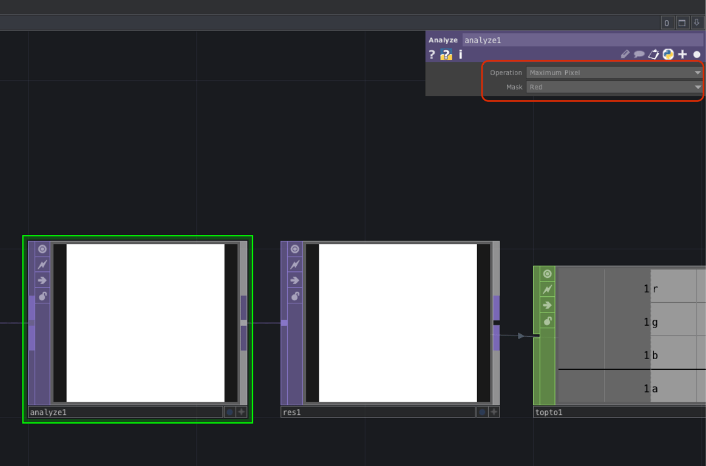Toggle viewer flag on topto1 node
The width and height of the screenshot is (706, 466).
[548, 274]
